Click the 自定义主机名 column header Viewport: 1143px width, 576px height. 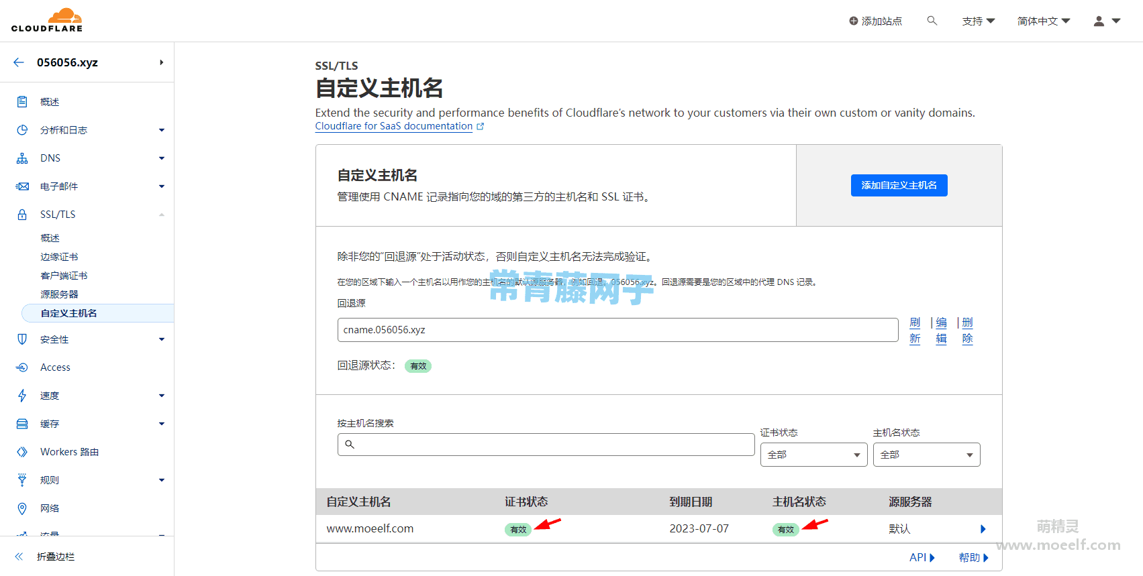point(358,502)
